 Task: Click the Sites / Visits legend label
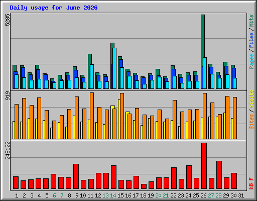[x=251, y=110]
